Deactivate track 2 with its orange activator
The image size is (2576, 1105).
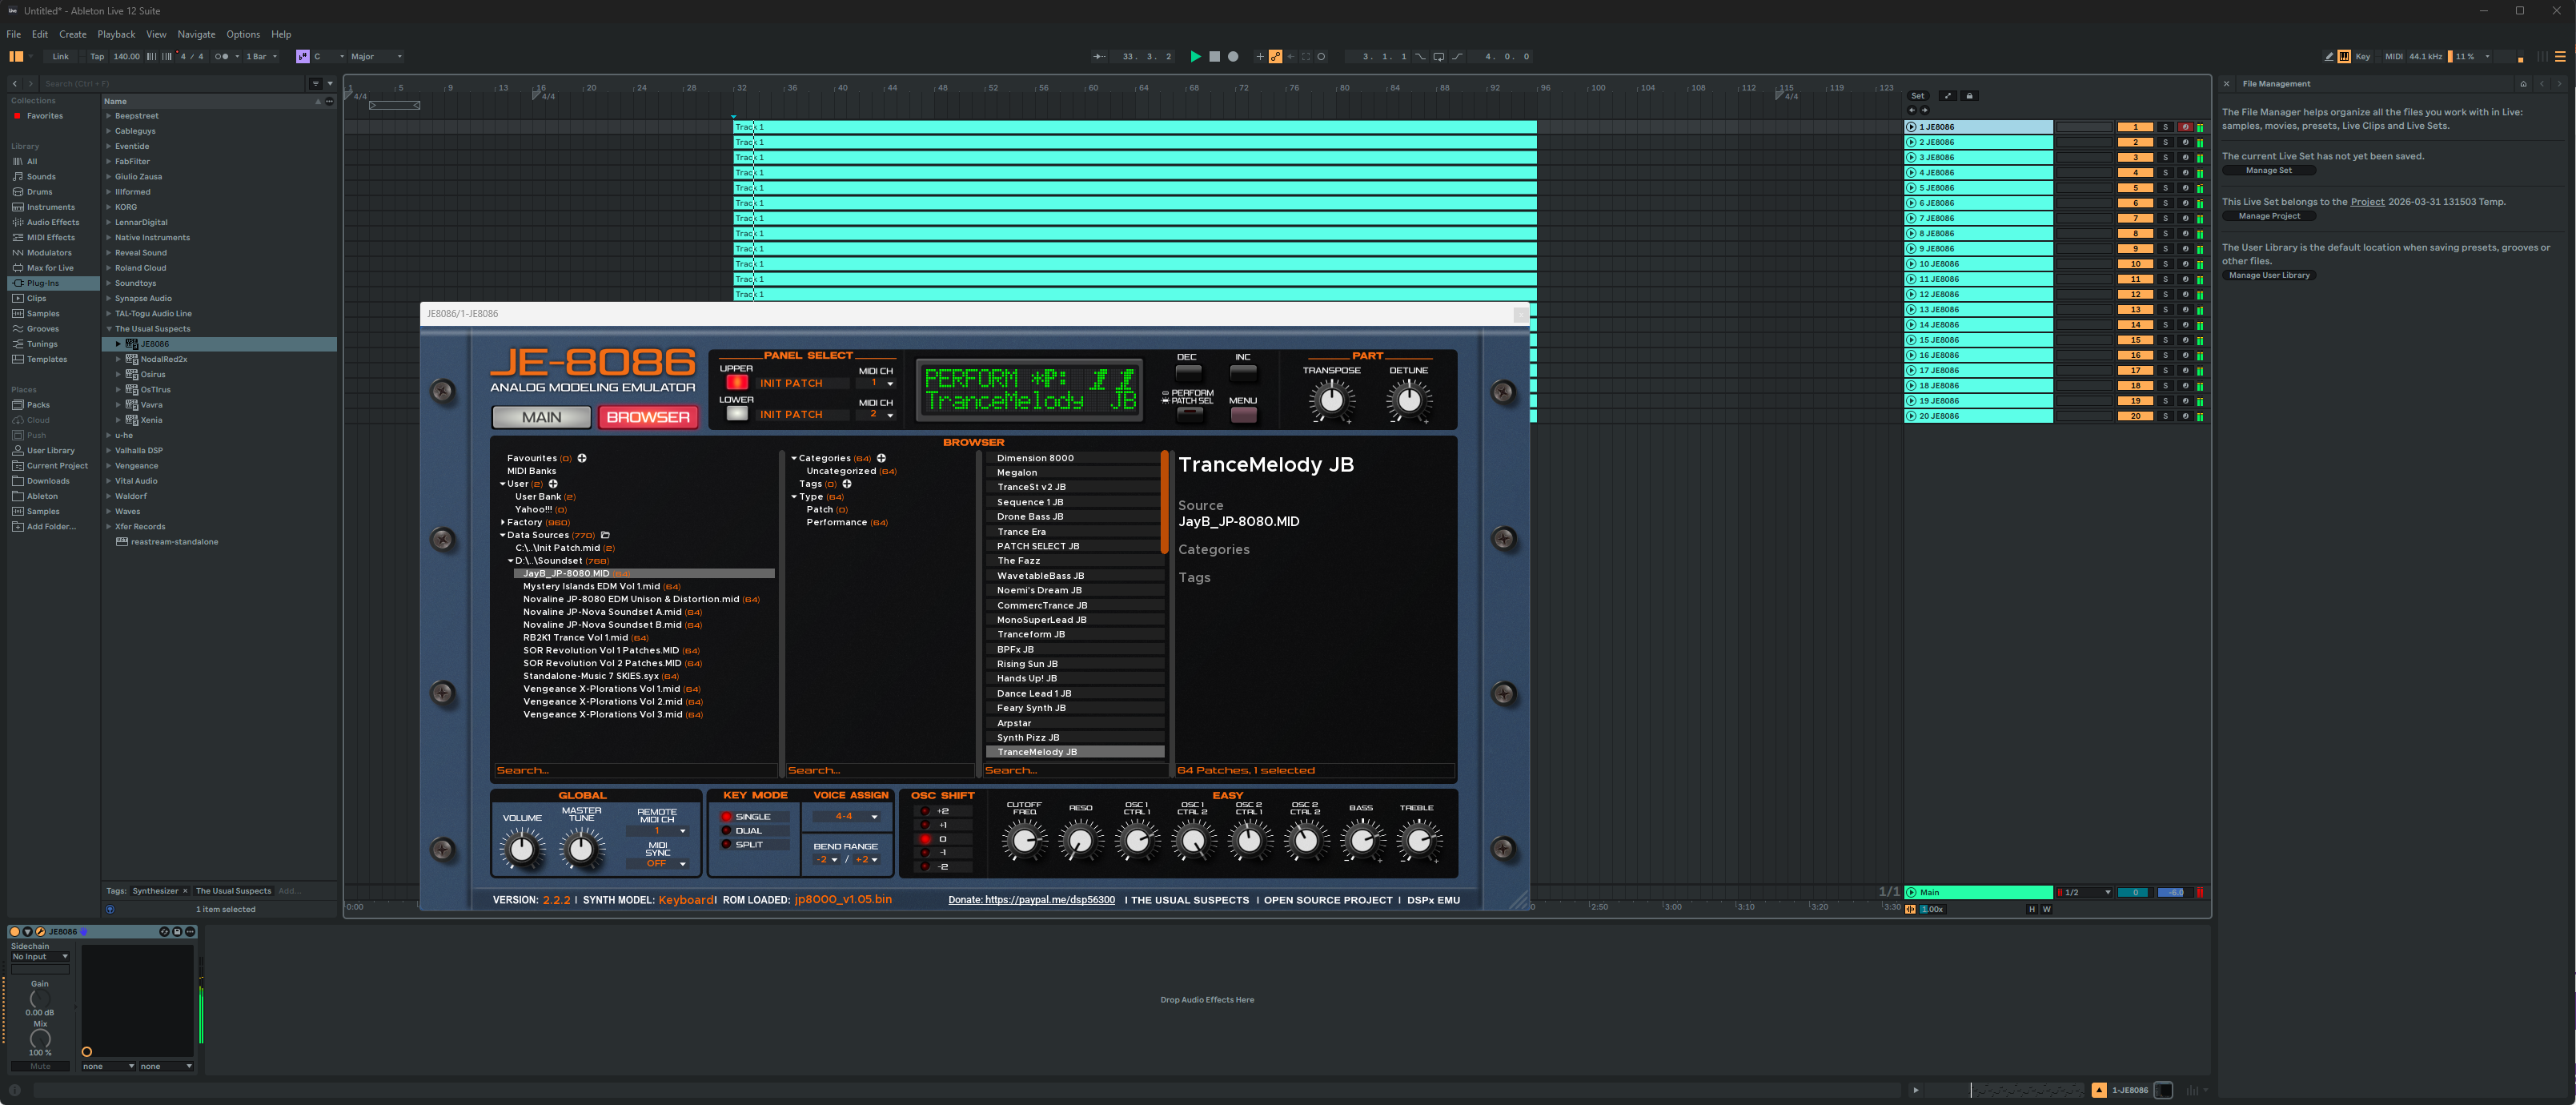click(x=2135, y=143)
